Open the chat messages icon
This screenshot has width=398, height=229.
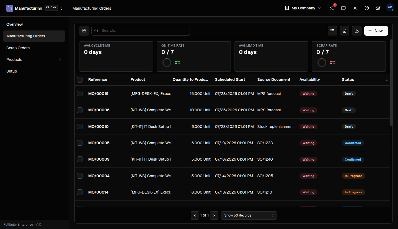343,8
